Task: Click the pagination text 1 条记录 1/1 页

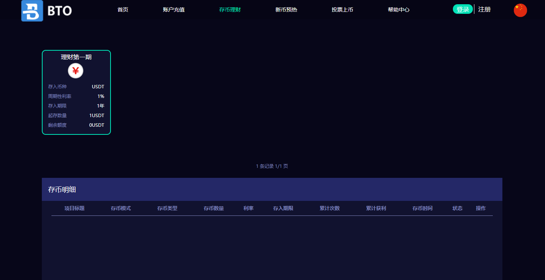Action: coord(272,166)
